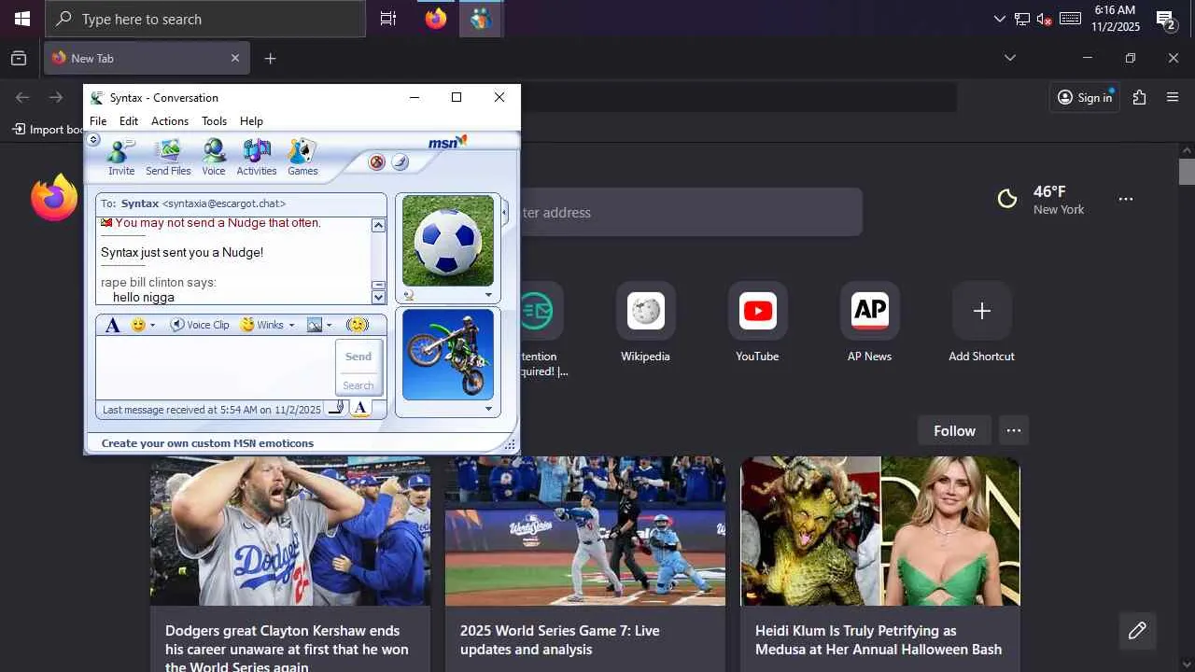The image size is (1195, 672).
Task: Click the background picture icon
Action: pyautogui.click(x=315, y=325)
